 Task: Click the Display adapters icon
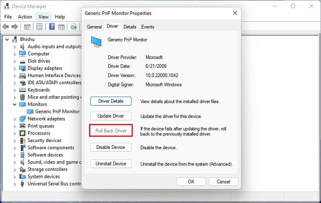[22, 68]
